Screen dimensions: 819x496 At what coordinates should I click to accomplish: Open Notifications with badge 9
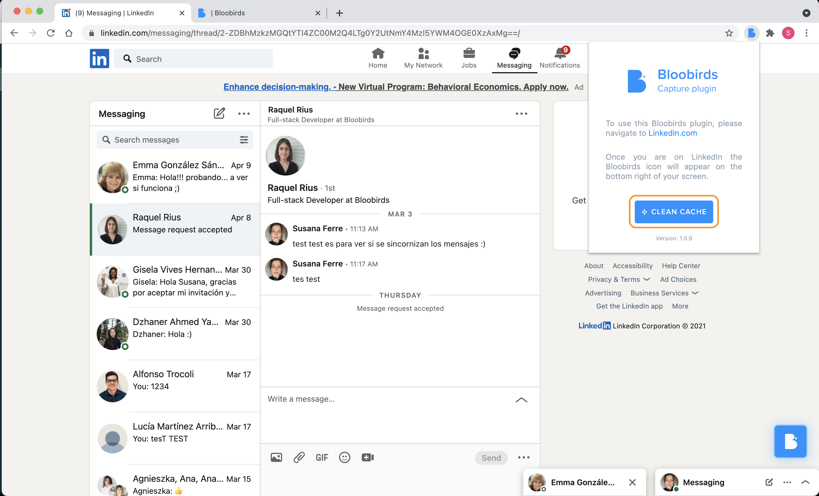click(x=560, y=58)
